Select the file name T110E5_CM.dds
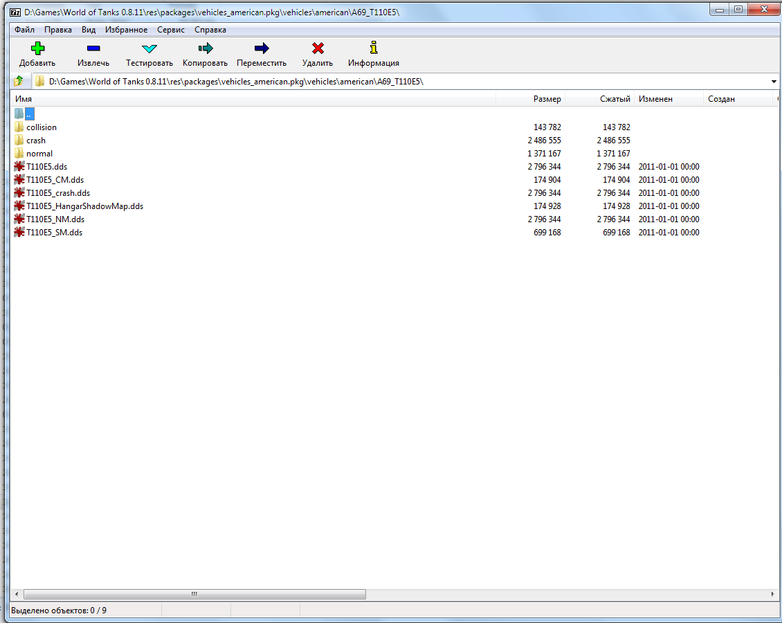 pos(55,179)
